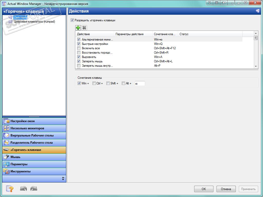This screenshot has width=263, height=197.
Task: Toggle the Win + modifier checkbox
Action: click(x=79, y=83)
